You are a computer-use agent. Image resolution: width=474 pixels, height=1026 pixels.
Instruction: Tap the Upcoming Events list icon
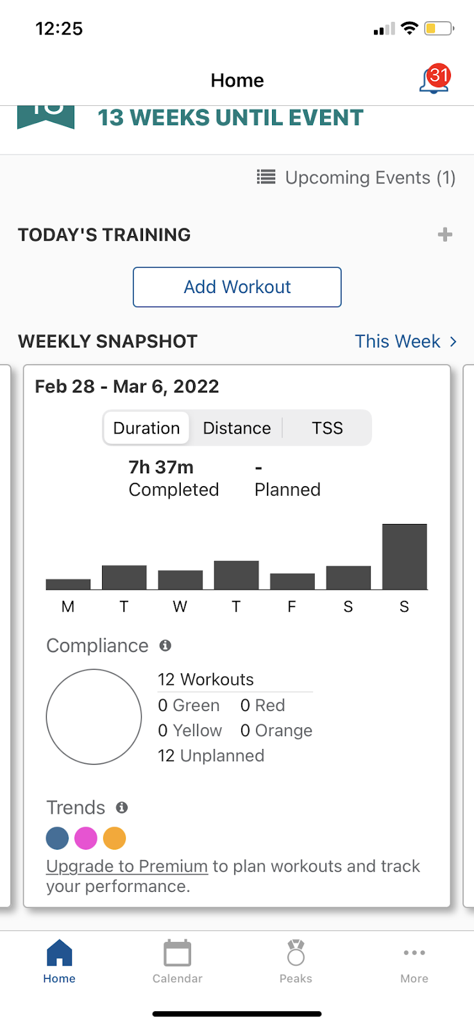pyautogui.click(x=266, y=177)
